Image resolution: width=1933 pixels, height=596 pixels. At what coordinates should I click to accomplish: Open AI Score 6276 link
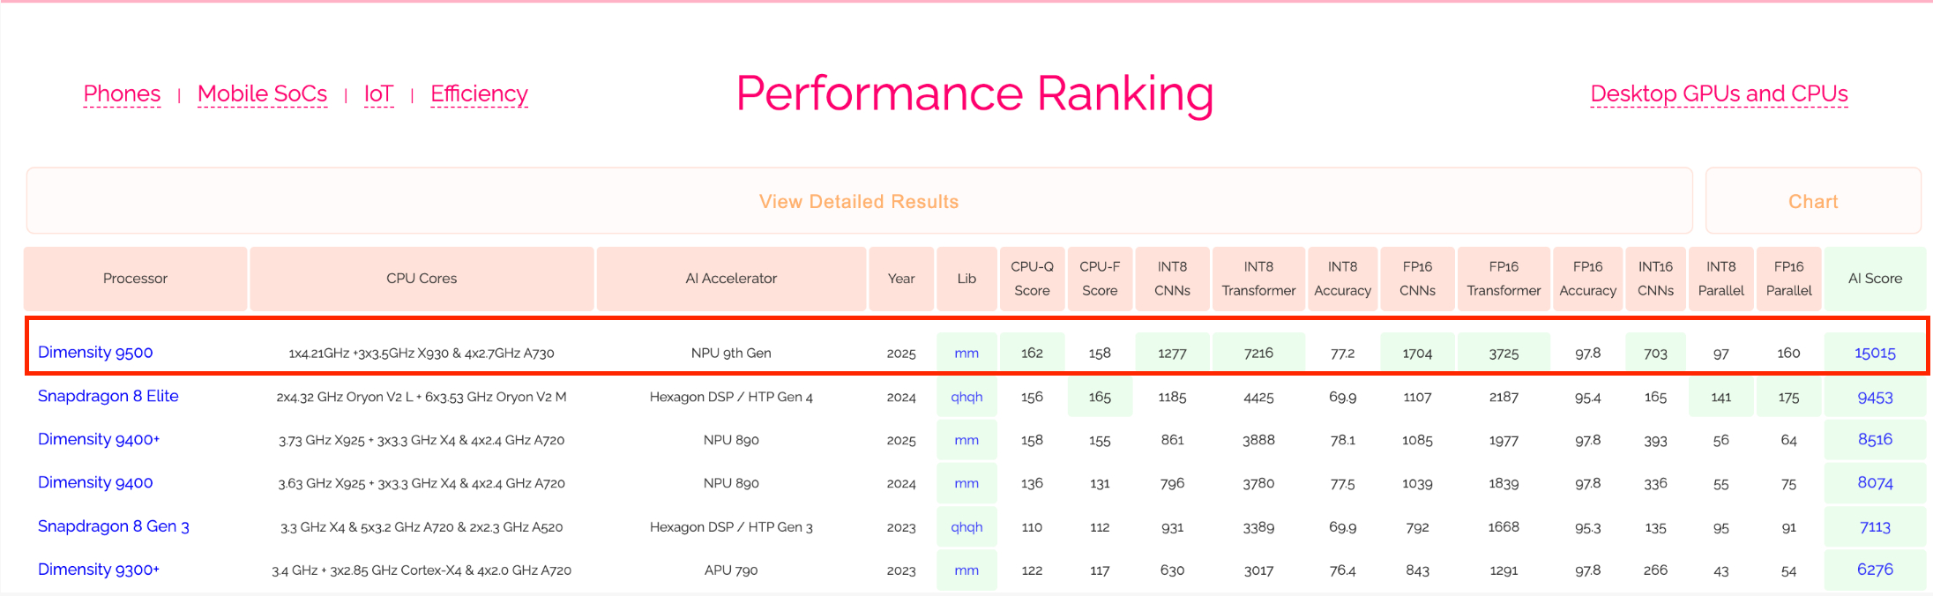1875,570
